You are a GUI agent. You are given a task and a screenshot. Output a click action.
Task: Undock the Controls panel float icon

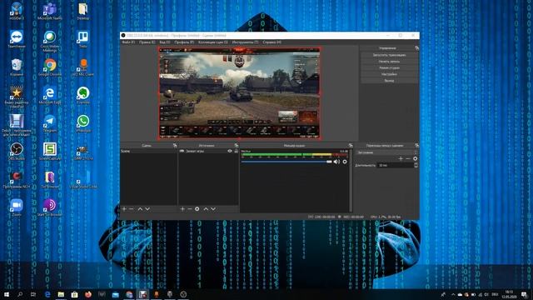click(416, 48)
